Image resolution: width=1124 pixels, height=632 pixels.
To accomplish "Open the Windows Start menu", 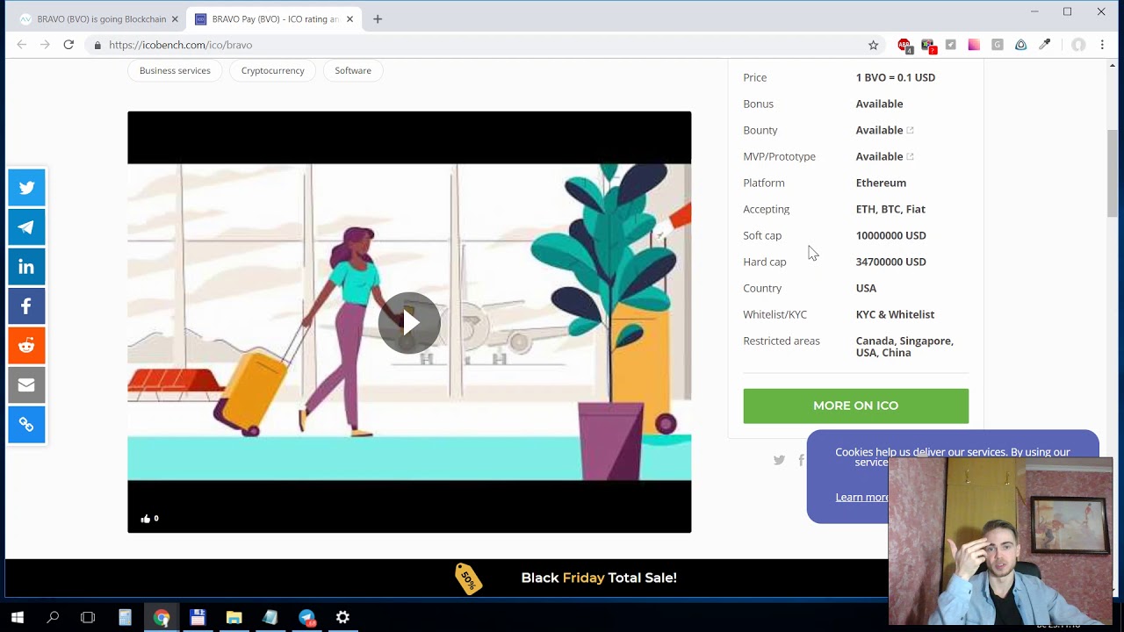I will click(18, 618).
